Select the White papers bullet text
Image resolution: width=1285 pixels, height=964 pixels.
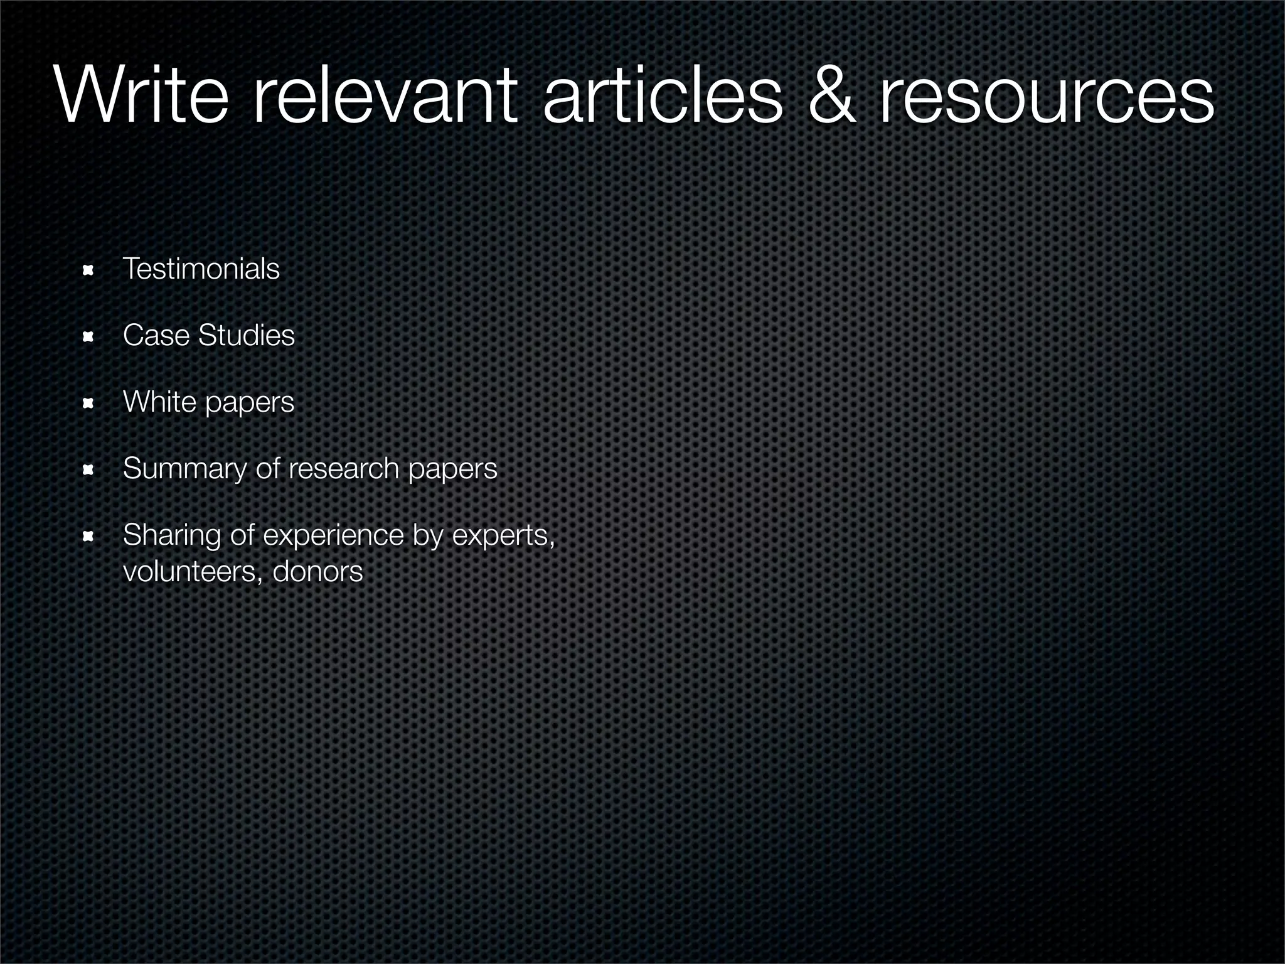[x=208, y=402]
